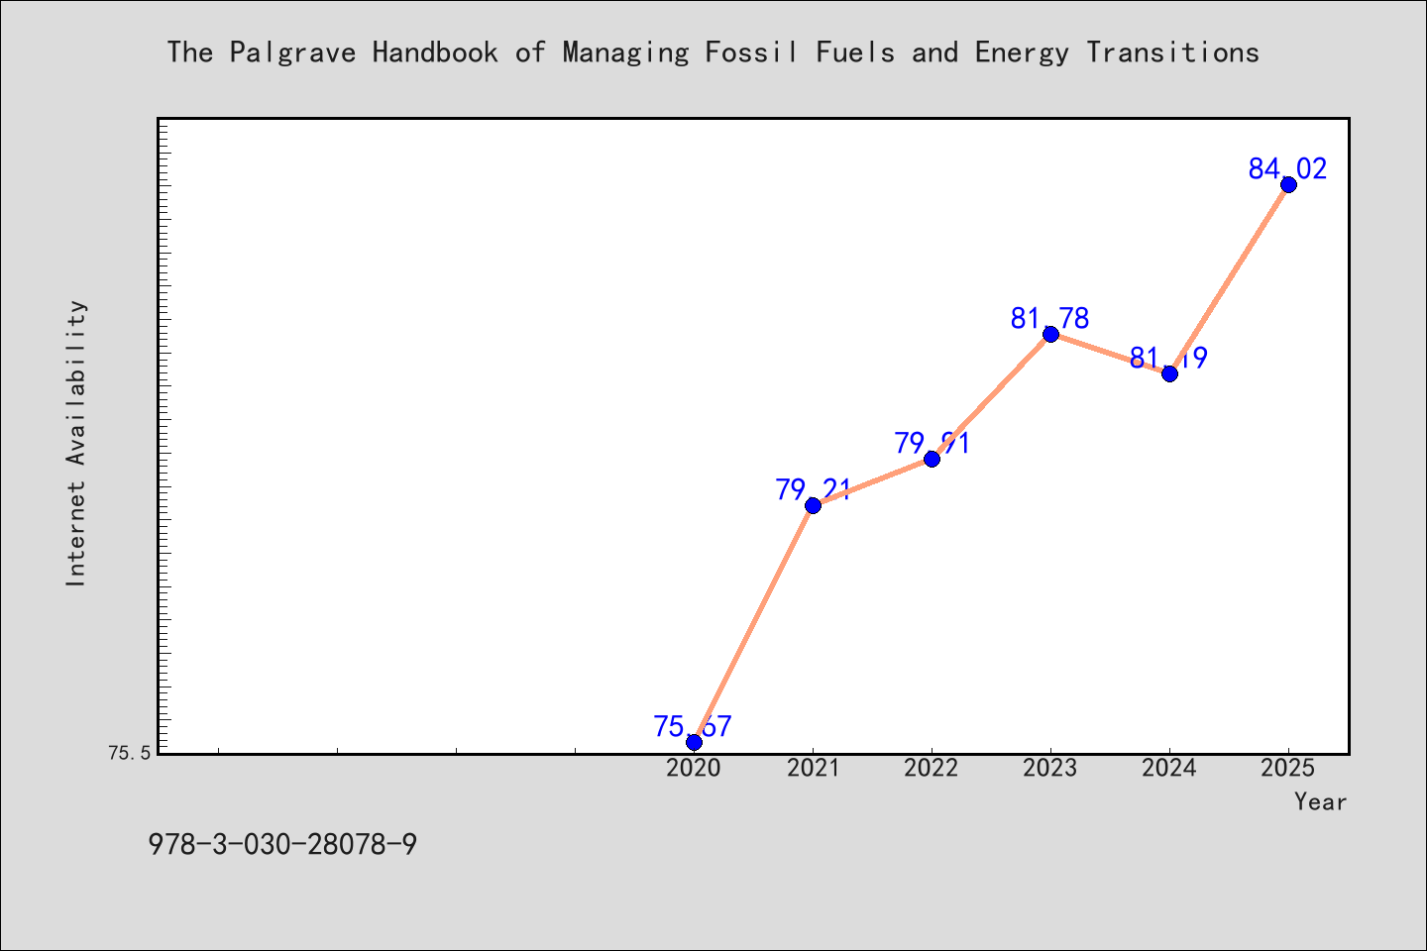Click the 2022 data point marker
The height and width of the screenshot is (951, 1427).
932,459
